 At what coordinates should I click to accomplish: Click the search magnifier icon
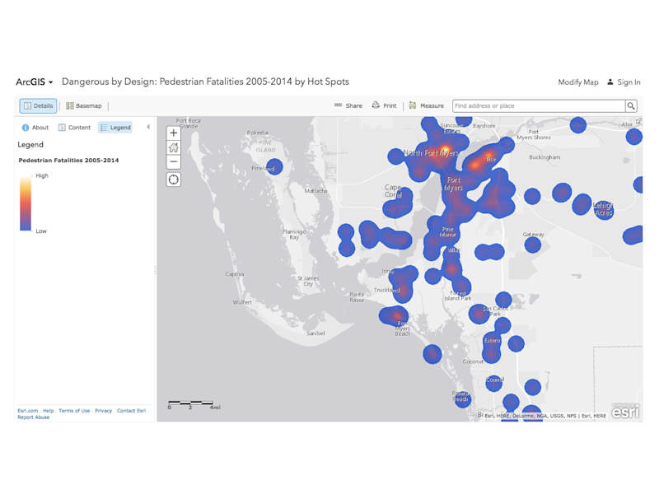click(x=631, y=106)
